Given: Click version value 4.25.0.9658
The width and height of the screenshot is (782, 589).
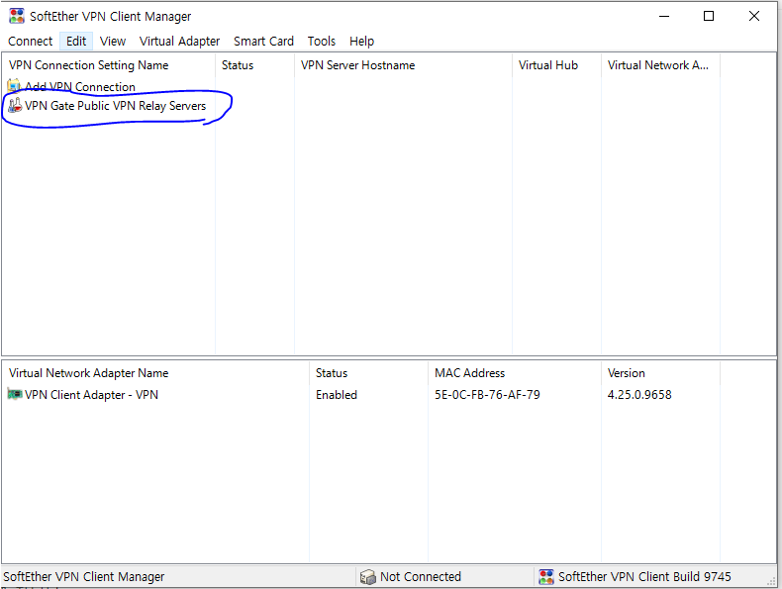Looking at the screenshot, I should coord(639,395).
